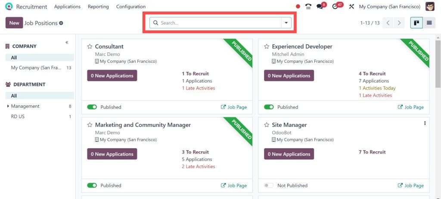Click 1 Applications on Consultant card

click(197, 81)
